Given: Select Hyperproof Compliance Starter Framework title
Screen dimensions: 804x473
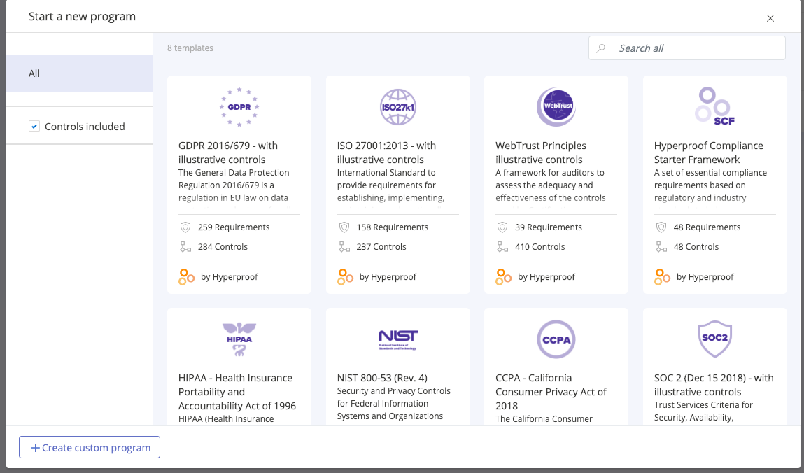Looking at the screenshot, I should pos(708,153).
